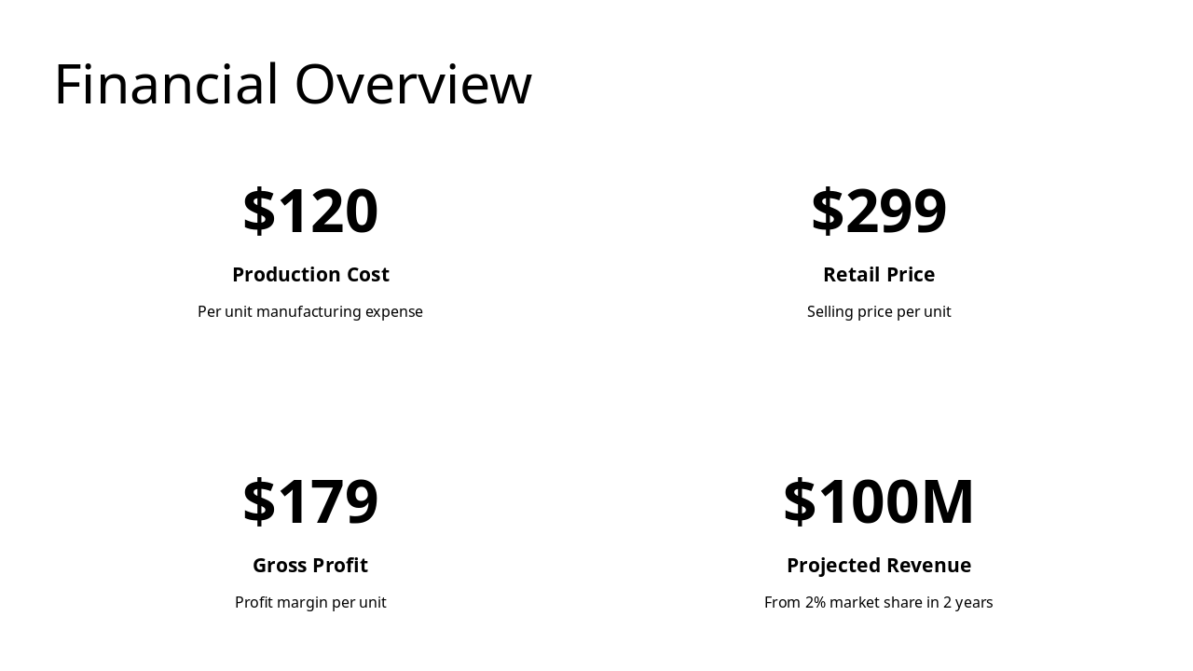Click '2%' in the revenue description
The image size is (1193, 671).
(816, 603)
